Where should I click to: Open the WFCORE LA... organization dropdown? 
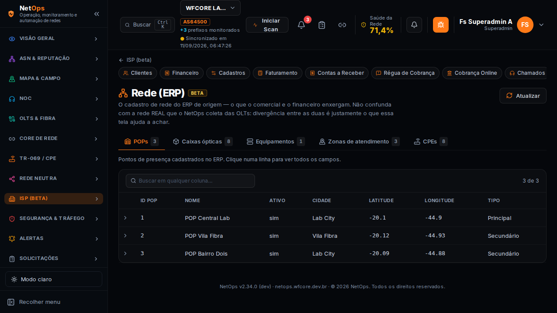point(210,8)
